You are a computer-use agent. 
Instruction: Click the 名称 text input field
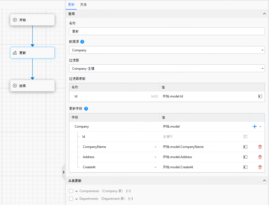(x=167, y=31)
